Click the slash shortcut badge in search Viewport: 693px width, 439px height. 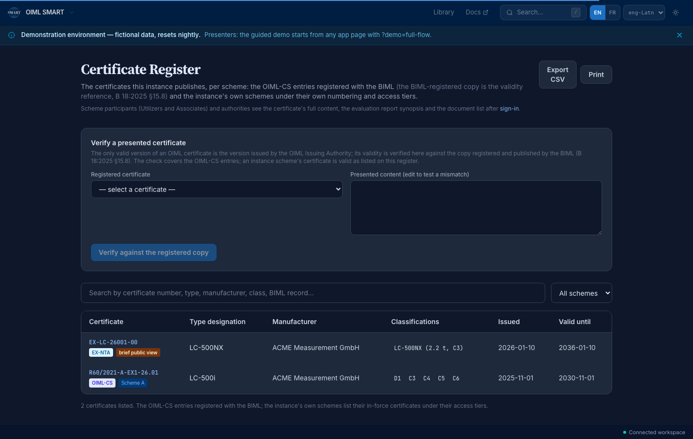tap(576, 13)
